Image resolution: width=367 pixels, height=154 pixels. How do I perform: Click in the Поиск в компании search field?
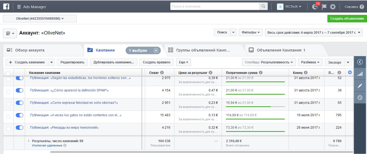[215, 6]
